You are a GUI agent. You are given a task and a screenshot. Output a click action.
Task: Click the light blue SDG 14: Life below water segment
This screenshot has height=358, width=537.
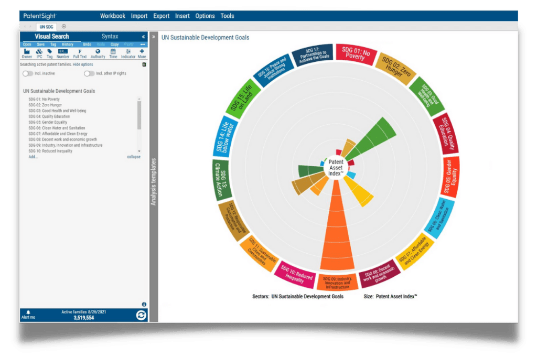(224, 137)
